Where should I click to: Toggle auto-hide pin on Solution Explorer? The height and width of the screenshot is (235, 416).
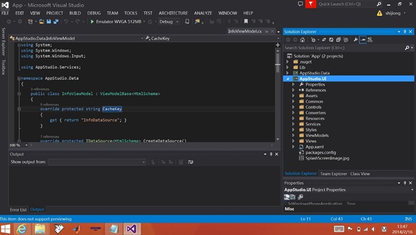[405, 32]
